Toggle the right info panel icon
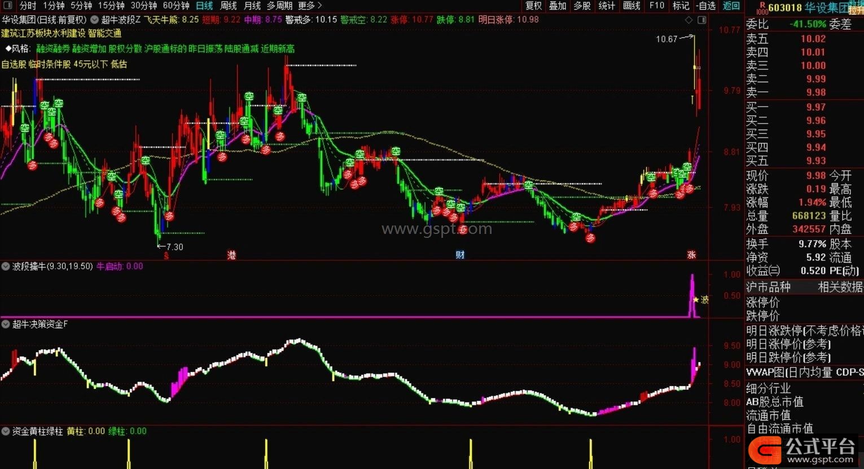 pos(701,20)
